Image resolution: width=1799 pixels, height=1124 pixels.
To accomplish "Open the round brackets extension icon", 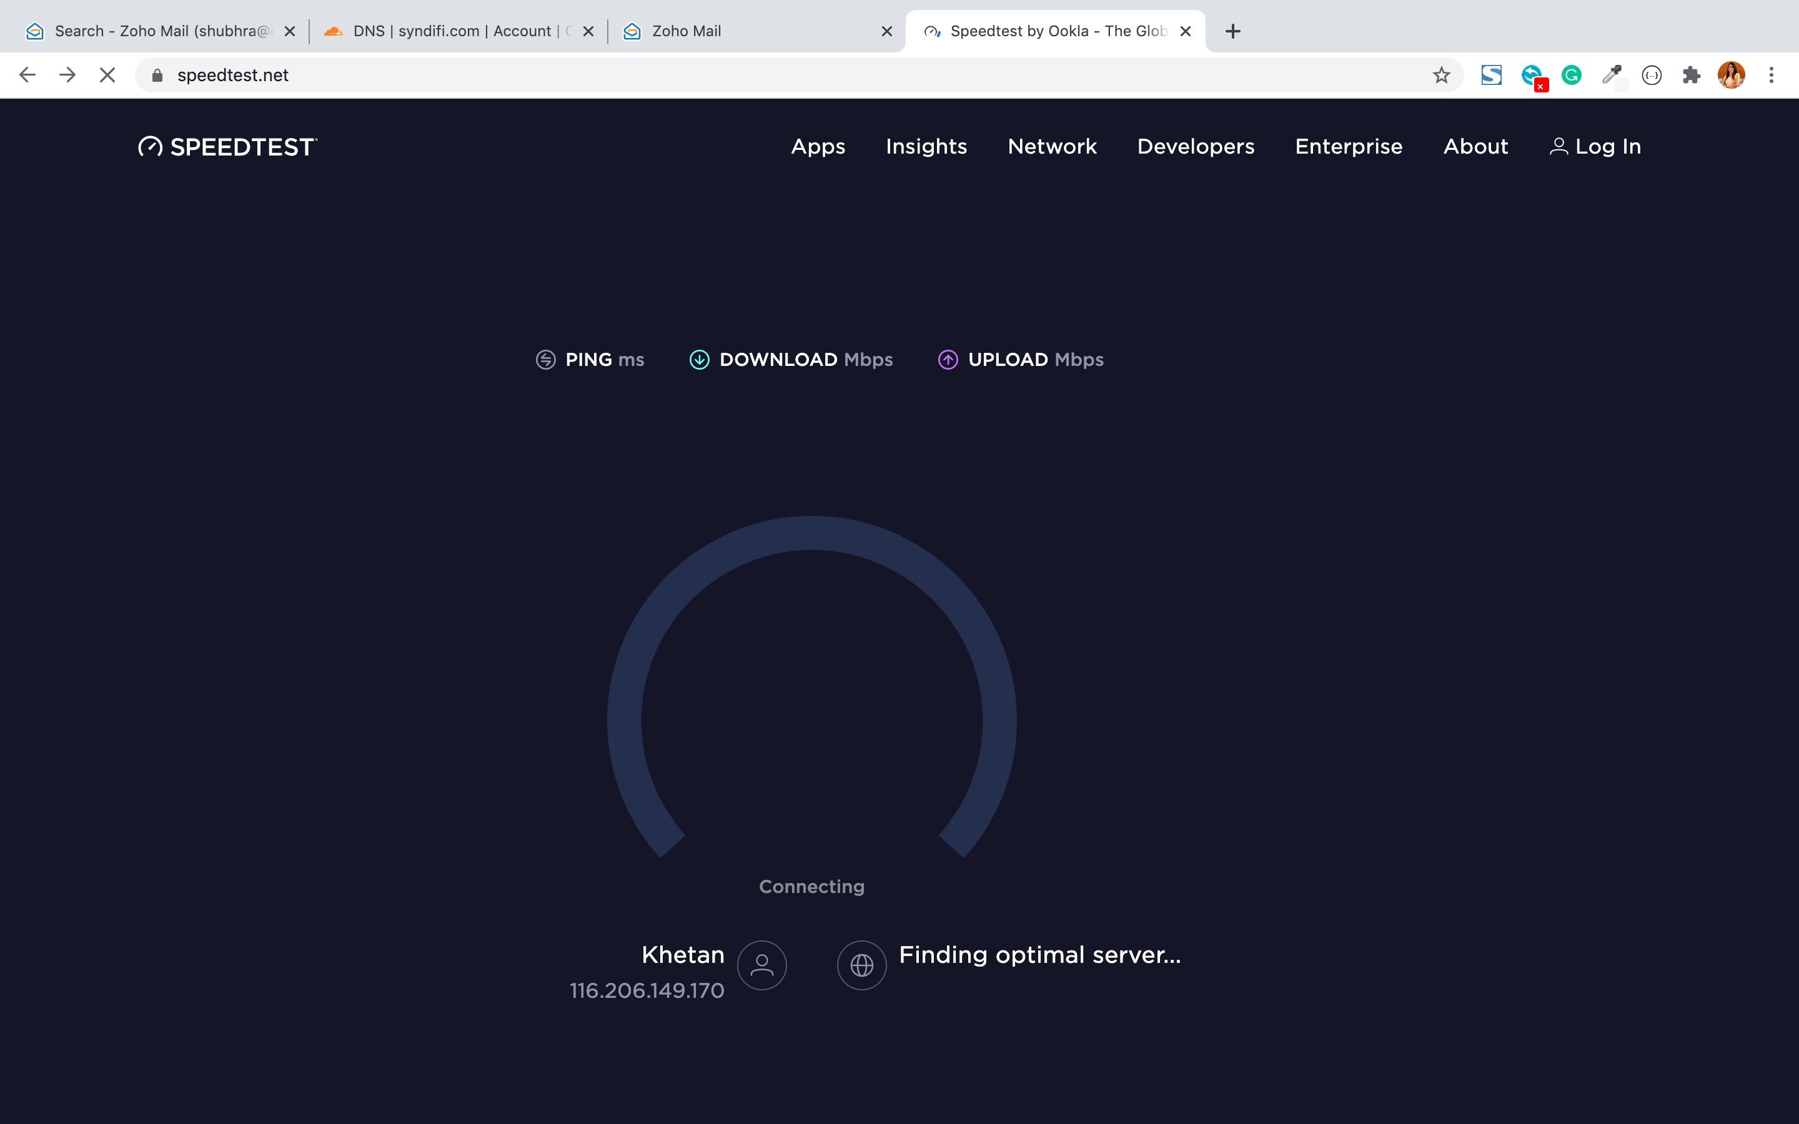I will [1652, 75].
